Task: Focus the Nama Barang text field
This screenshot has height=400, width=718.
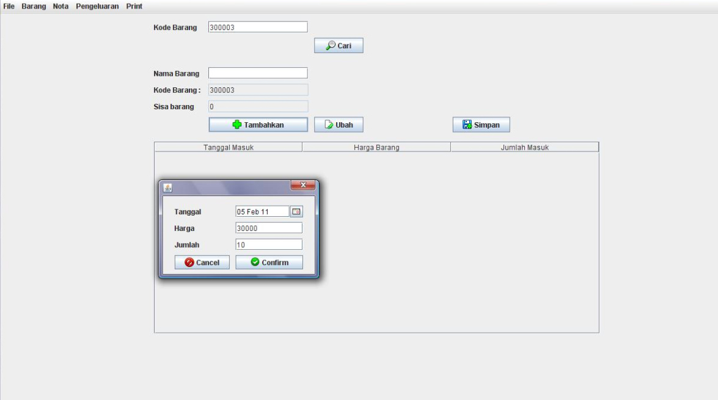Action: tap(257, 73)
